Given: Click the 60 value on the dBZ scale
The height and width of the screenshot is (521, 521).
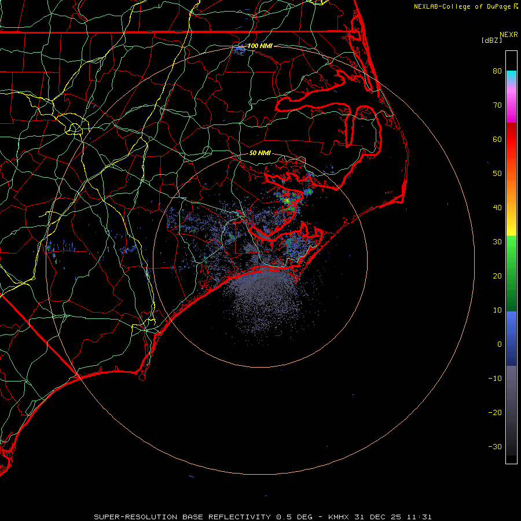Looking at the screenshot, I should [497, 139].
